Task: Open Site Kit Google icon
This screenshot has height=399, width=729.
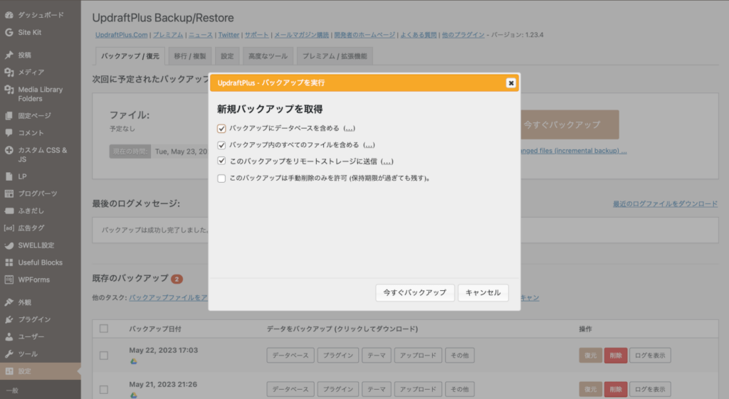Action: click(9, 32)
